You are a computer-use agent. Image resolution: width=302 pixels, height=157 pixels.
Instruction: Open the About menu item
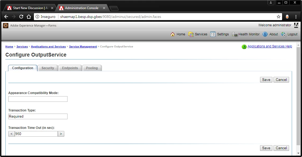pos(273,34)
